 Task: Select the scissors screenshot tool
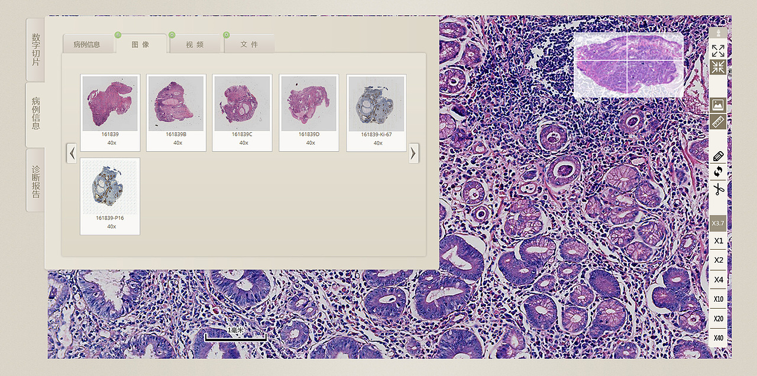click(x=718, y=189)
